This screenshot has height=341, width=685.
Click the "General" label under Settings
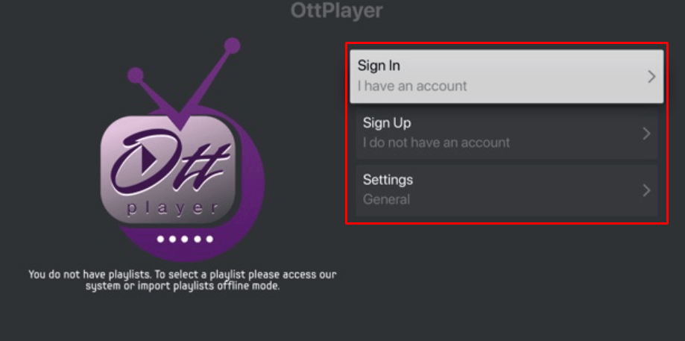pyautogui.click(x=386, y=199)
